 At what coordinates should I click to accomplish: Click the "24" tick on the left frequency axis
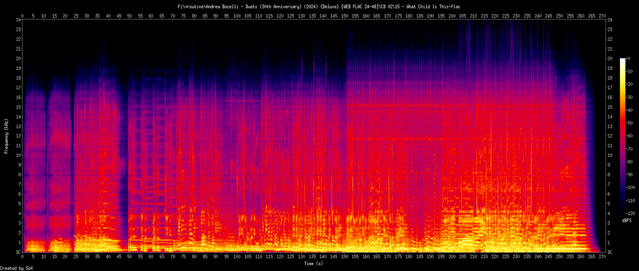(x=18, y=19)
